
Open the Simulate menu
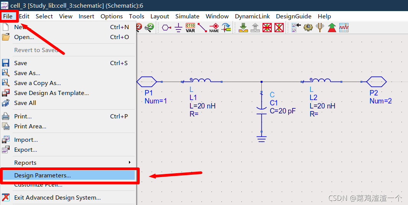[187, 16]
